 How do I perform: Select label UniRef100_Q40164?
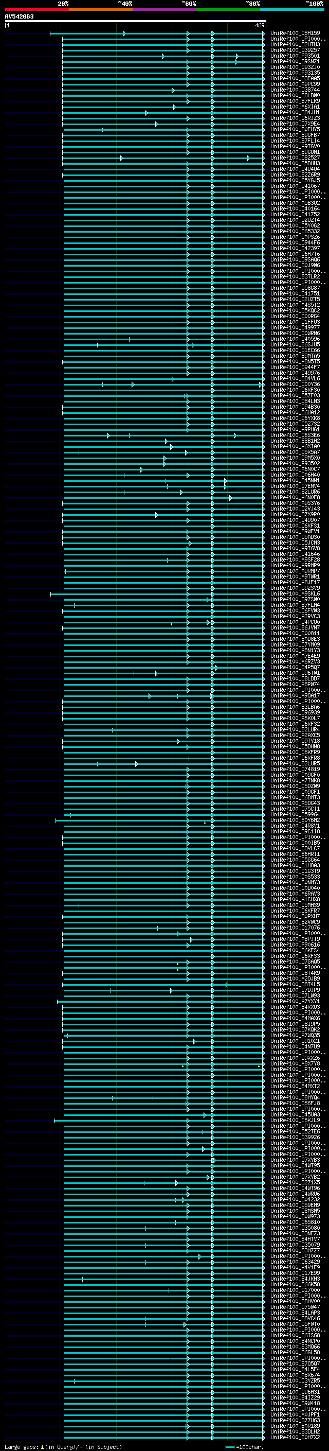pyautogui.click(x=295, y=209)
